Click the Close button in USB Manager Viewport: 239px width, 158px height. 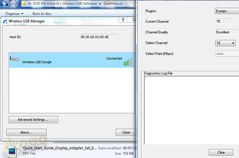click(126, 132)
